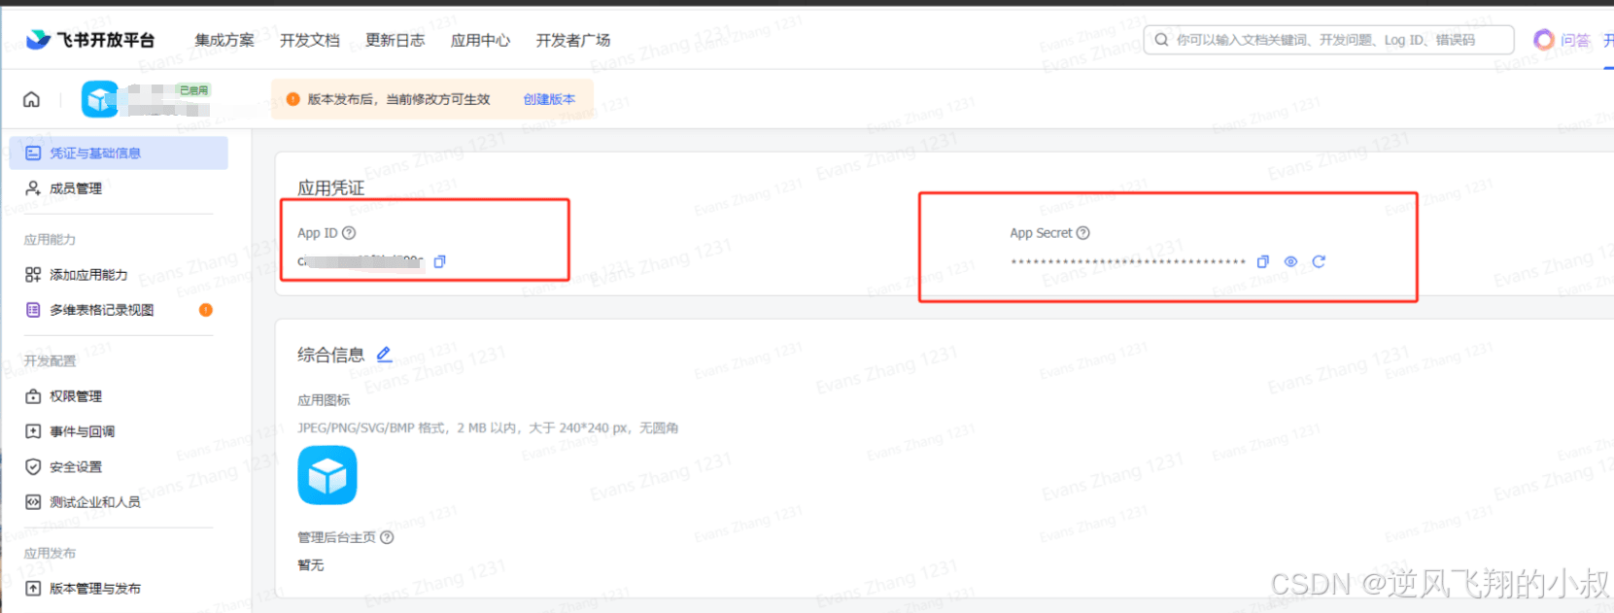Click the large app icon thumbnail
This screenshot has width=1614, height=613.
(x=327, y=475)
